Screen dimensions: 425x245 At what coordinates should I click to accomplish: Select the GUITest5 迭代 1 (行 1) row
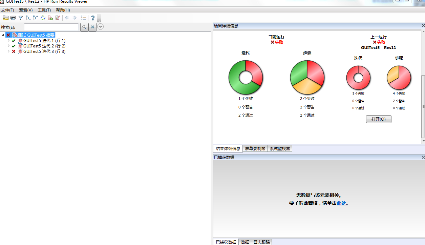[x=44, y=41]
